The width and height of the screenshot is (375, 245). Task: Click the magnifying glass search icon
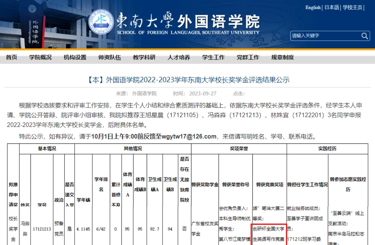[x=364, y=36]
